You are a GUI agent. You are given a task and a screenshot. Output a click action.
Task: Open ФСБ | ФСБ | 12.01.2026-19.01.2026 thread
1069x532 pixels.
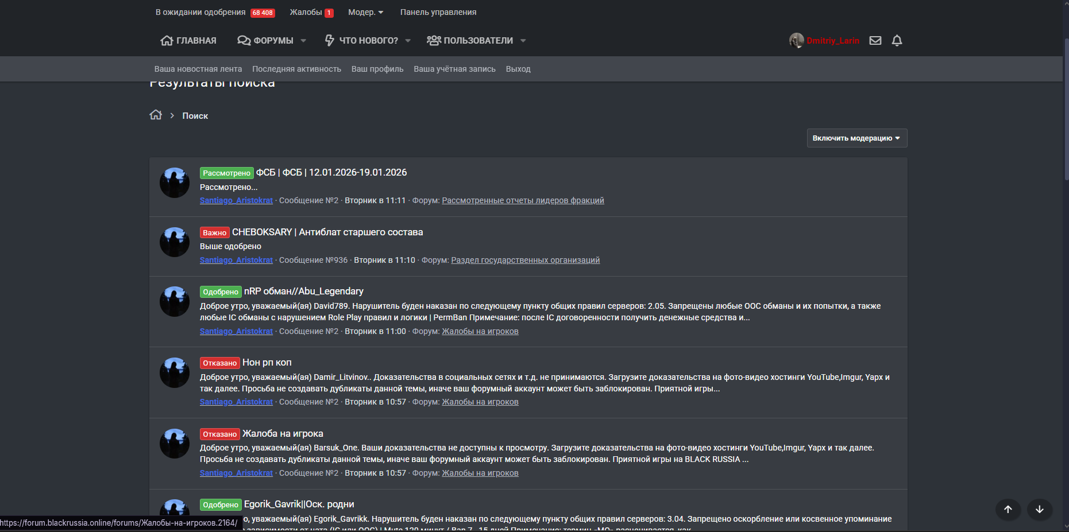tap(331, 172)
